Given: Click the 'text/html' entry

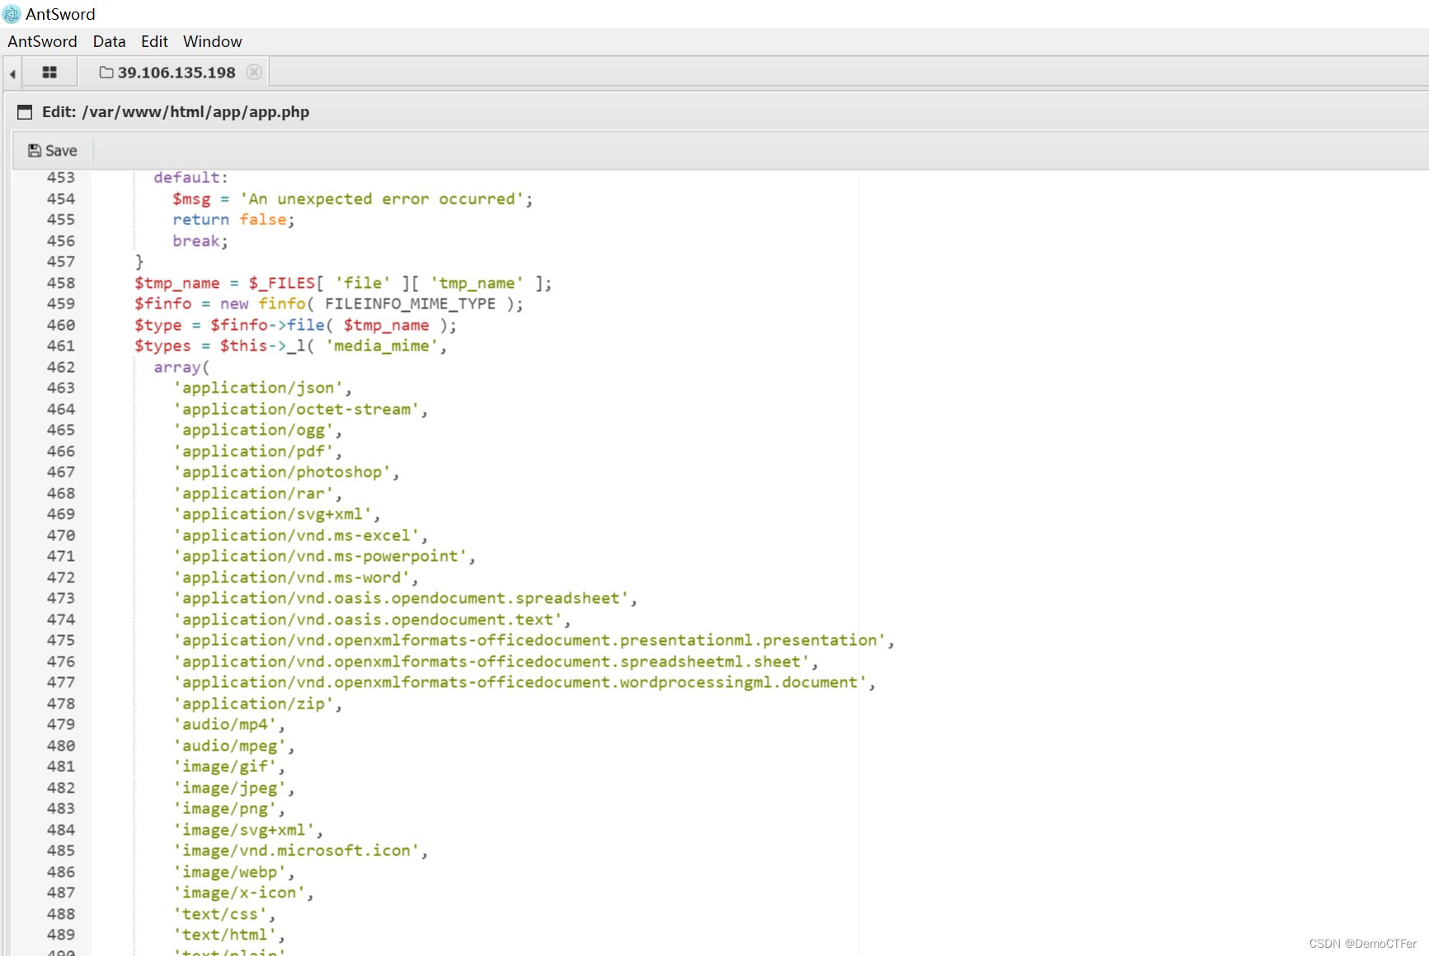Looking at the screenshot, I should tap(224, 935).
